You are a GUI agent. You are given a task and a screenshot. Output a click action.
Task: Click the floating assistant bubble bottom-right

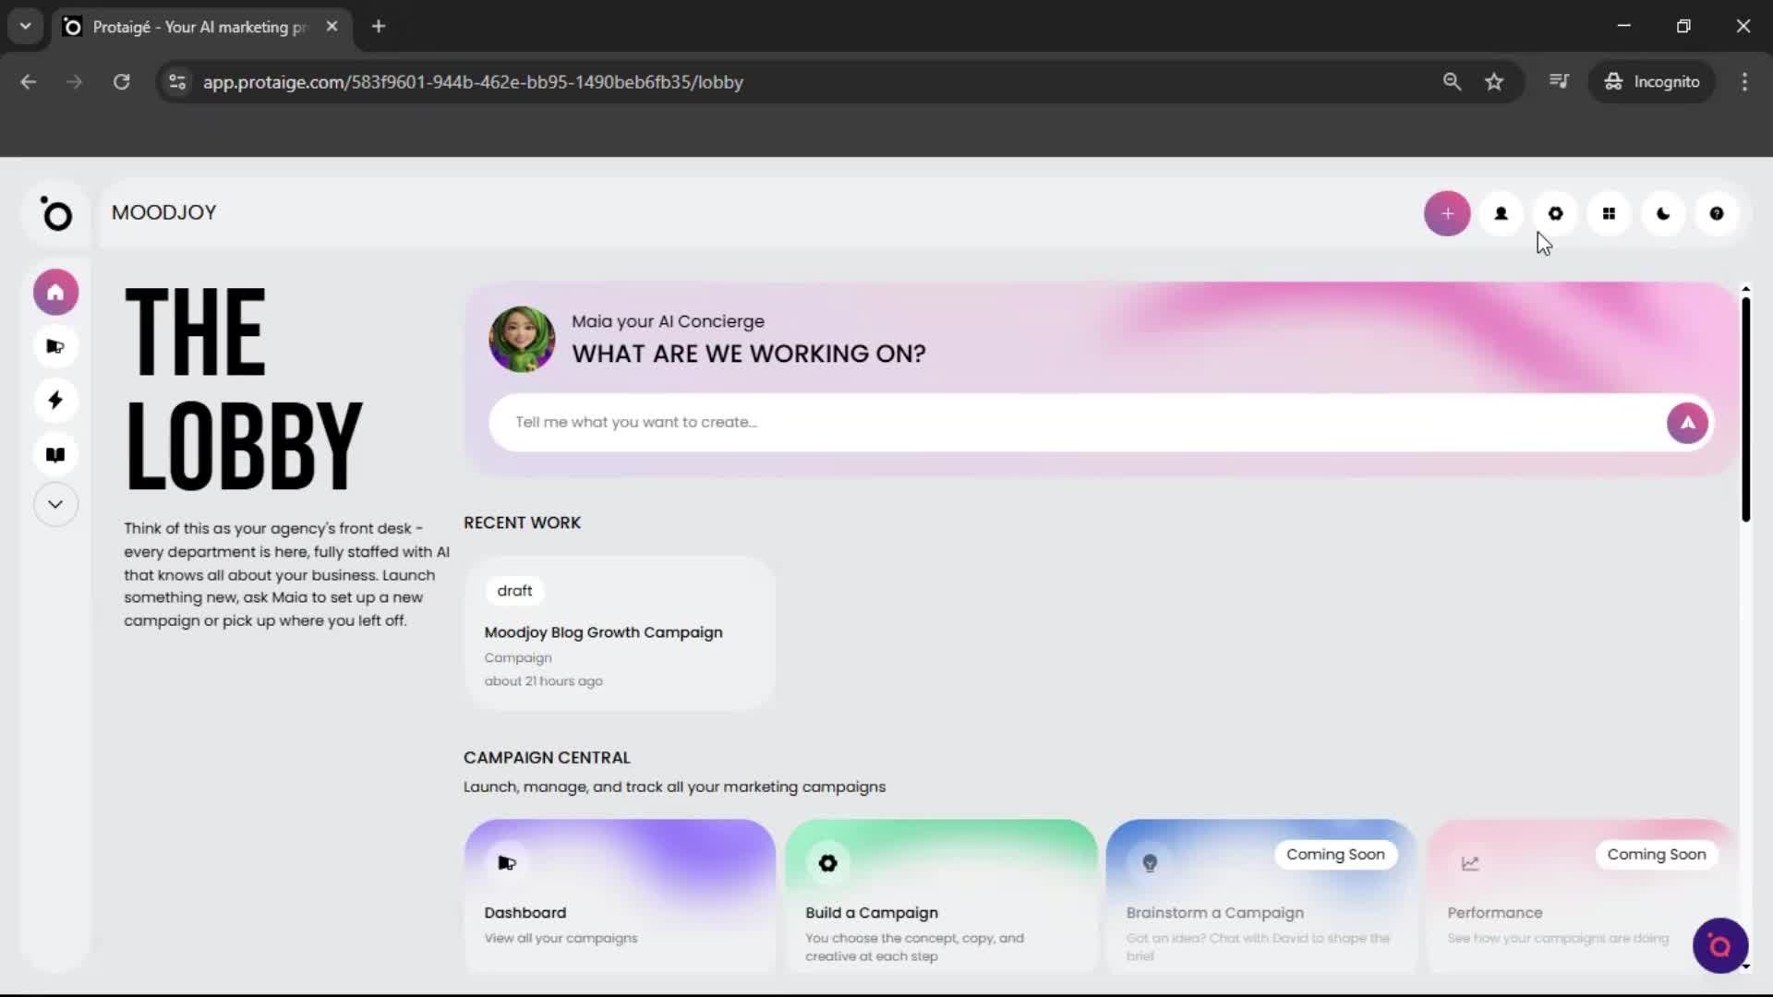pos(1719,945)
